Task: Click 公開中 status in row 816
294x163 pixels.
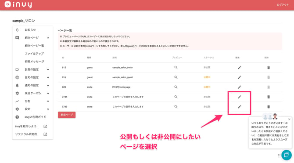Action: [207, 77]
